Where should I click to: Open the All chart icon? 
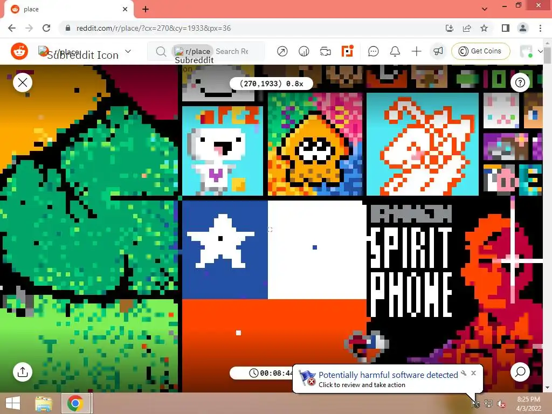click(304, 51)
